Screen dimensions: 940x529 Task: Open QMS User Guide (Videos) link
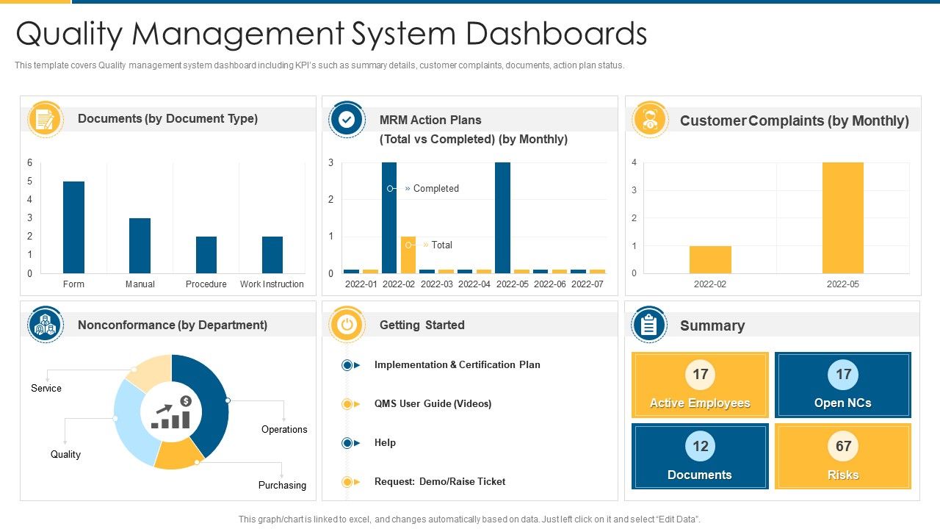coord(433,404)
